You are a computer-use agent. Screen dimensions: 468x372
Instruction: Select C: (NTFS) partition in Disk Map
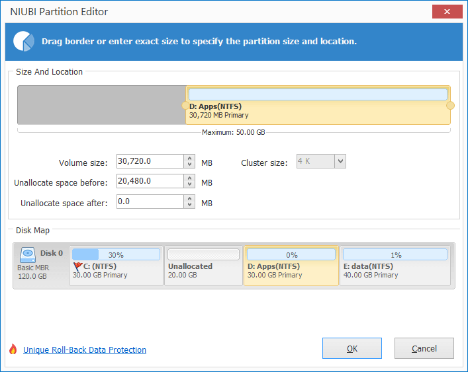[x=116, y=266]
